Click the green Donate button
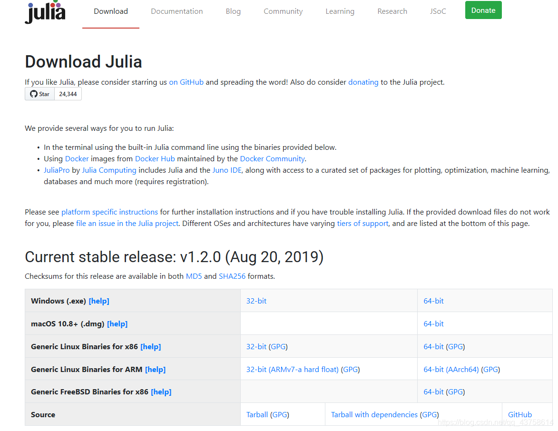The height and width of the screenshot is (431, 558). (x=483, y=10)
